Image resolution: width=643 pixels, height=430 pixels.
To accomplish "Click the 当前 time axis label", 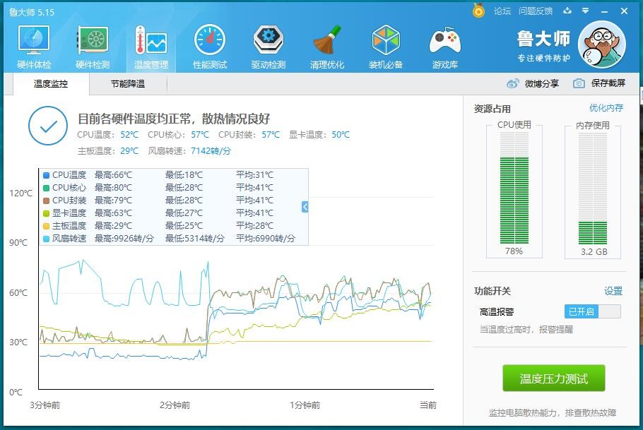I will click(x=428, y=405).
